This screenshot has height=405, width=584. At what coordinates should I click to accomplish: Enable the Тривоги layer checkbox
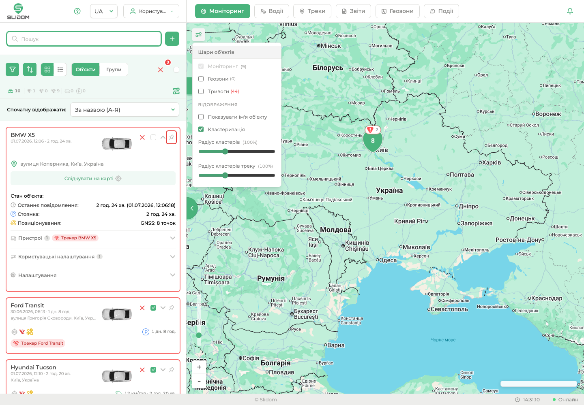pyautogui.click(x=201, y=92)
